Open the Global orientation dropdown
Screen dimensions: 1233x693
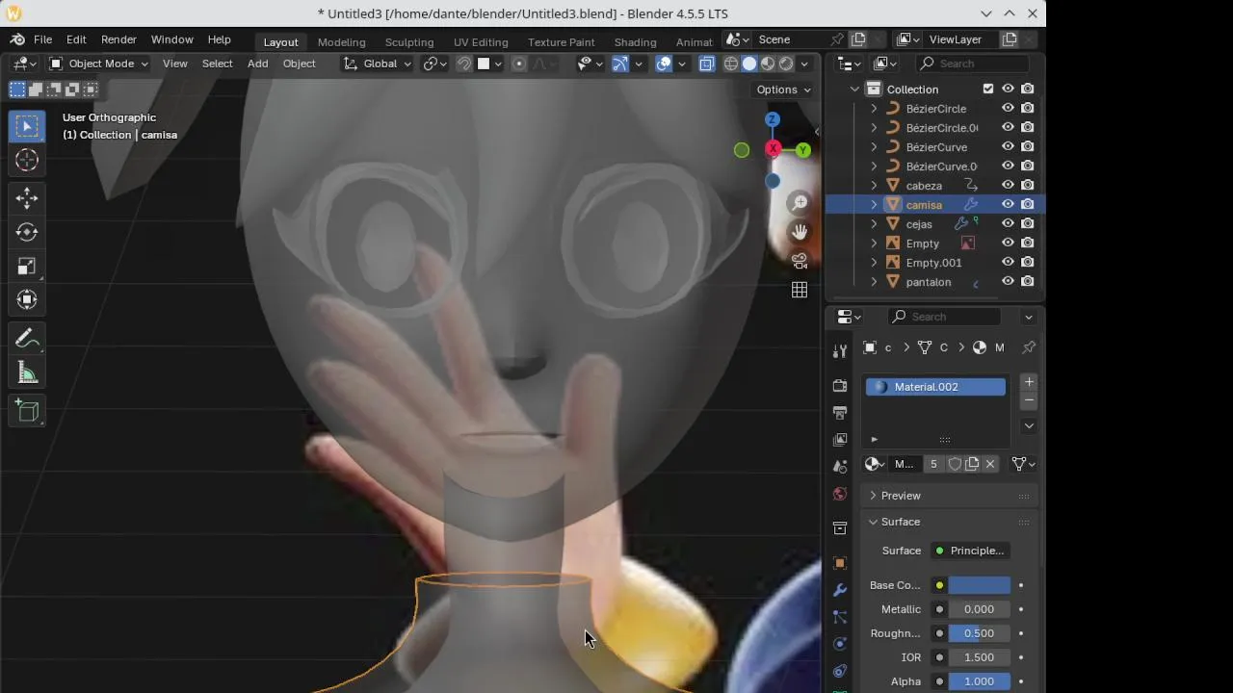(x=378, y=64)
